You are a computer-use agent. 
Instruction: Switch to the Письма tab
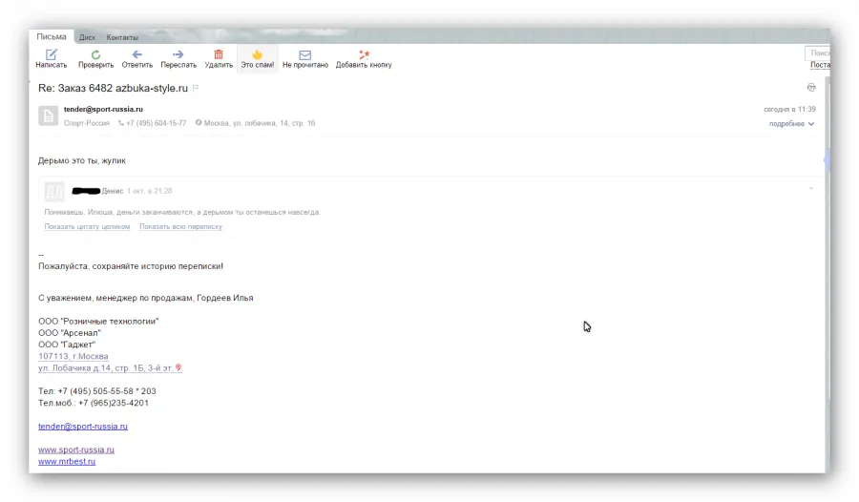[x=52, y=36]
